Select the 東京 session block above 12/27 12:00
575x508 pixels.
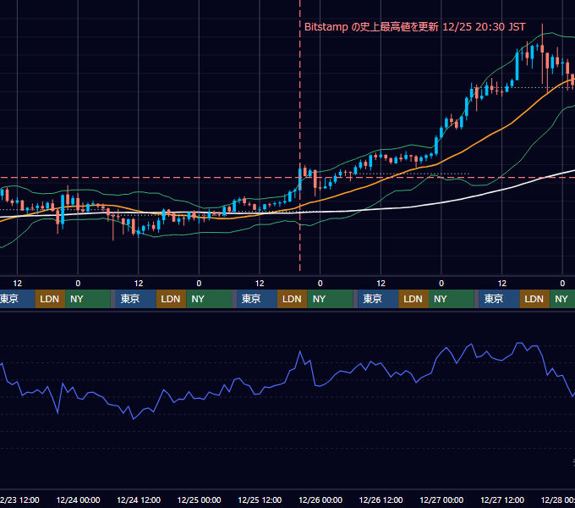pyautogui.click(x=499, y=299)
